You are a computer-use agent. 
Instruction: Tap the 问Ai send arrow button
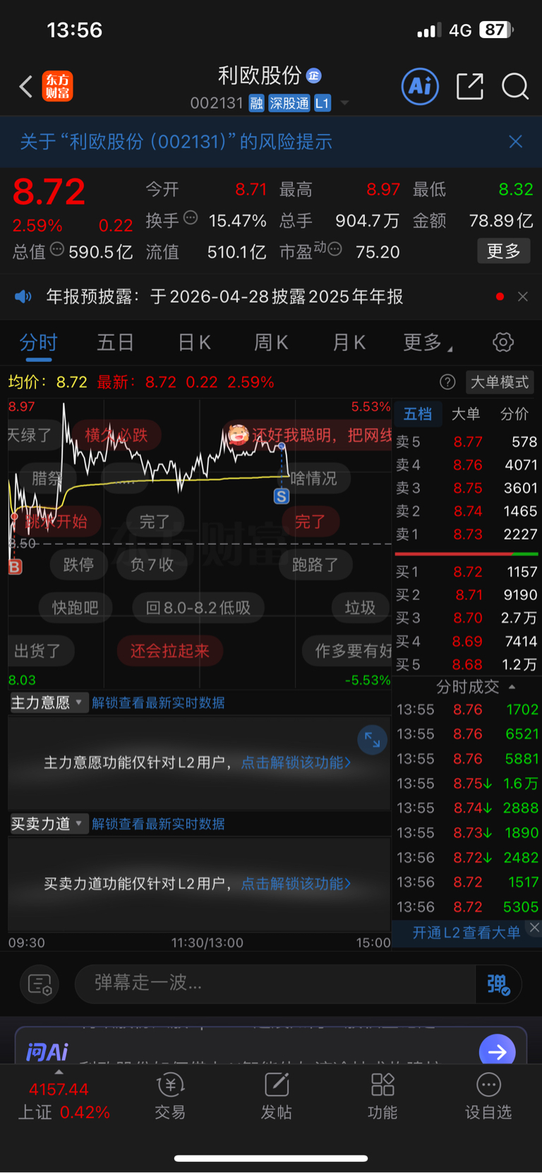tap(497, 1052)
